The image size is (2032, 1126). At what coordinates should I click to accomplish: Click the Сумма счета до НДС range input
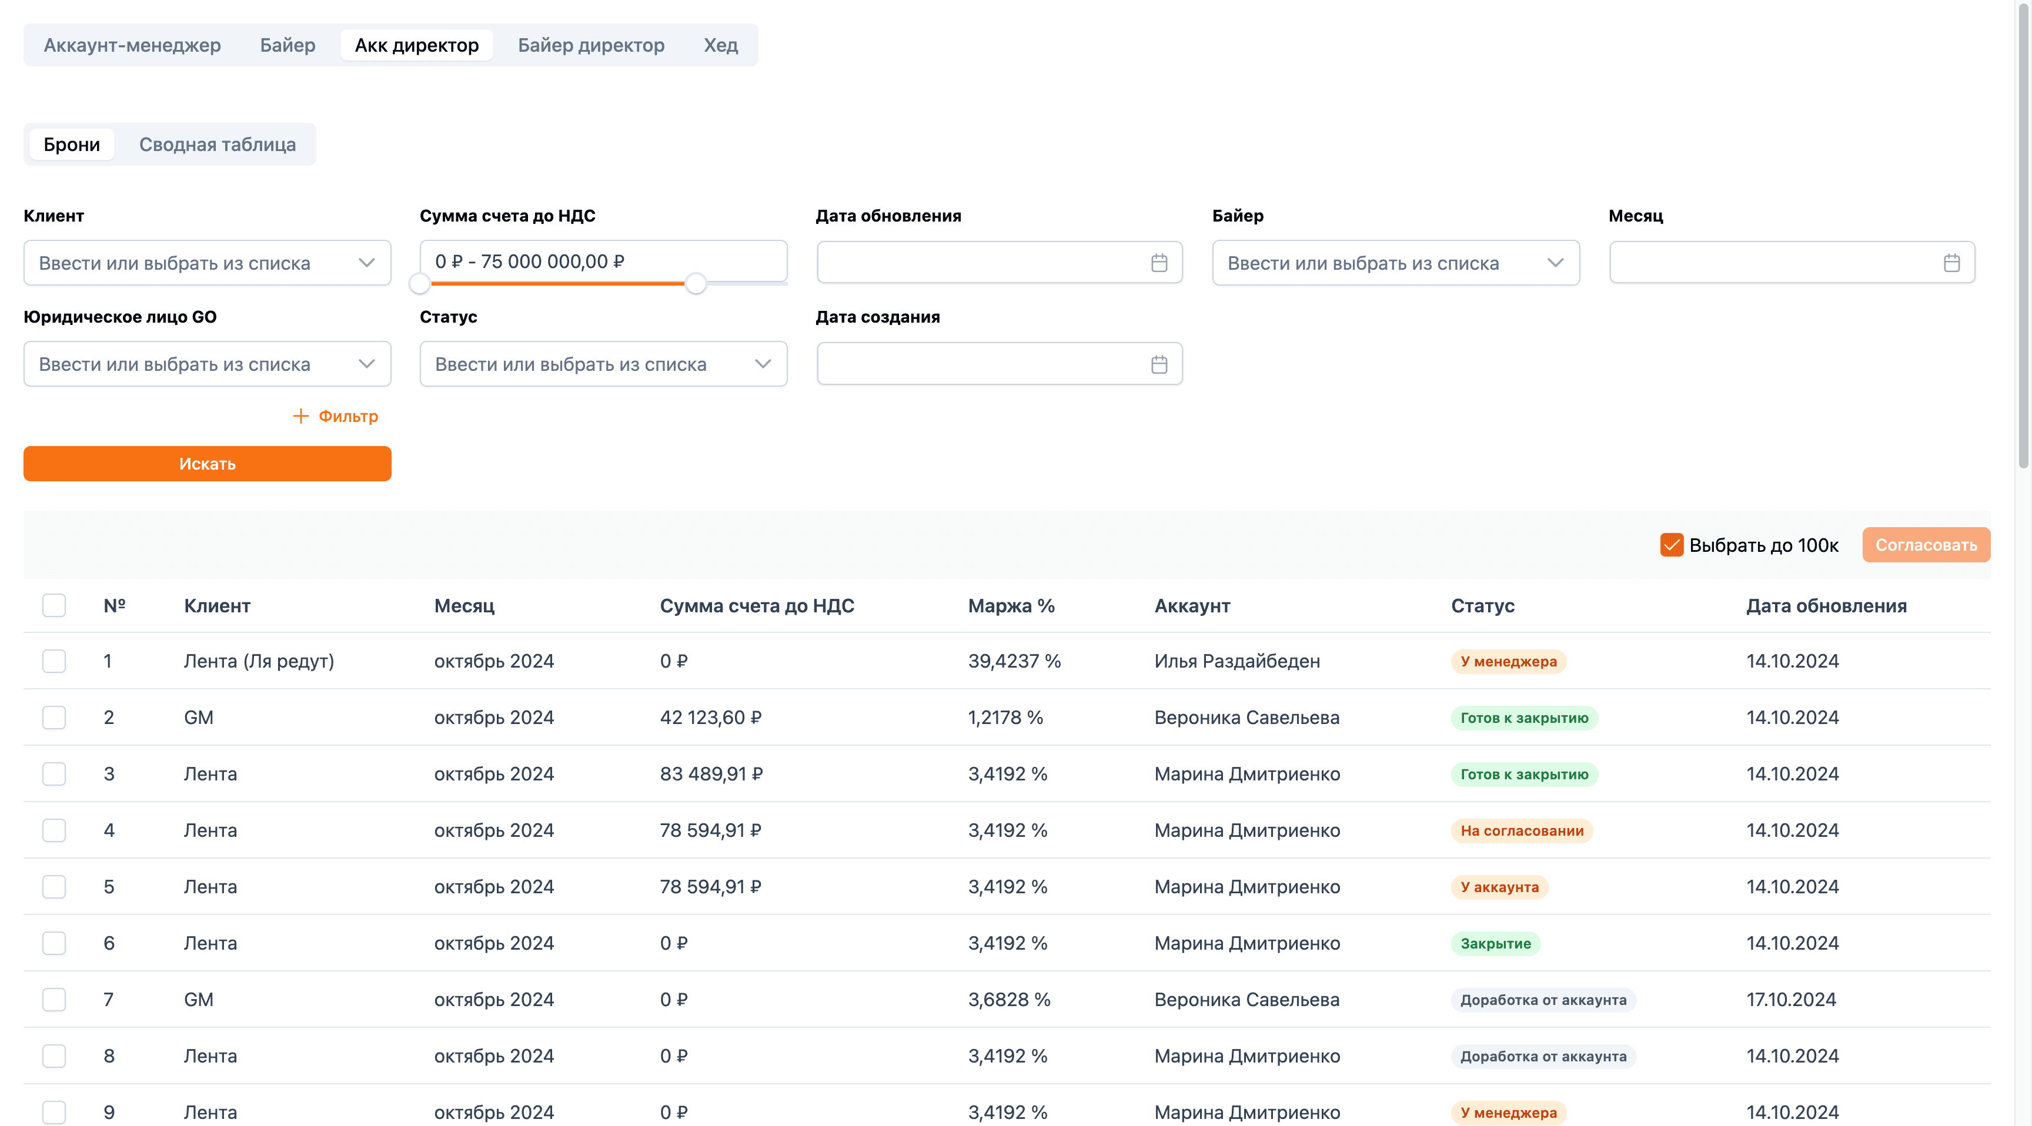(x=603, y=261)
